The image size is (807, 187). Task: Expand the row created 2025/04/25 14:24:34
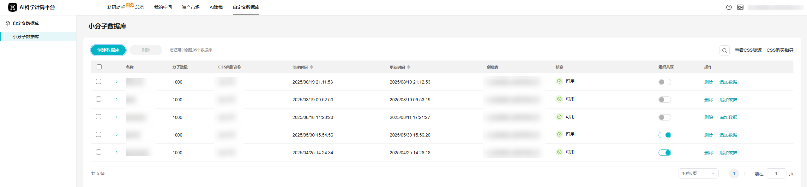(x=117, y=152)
